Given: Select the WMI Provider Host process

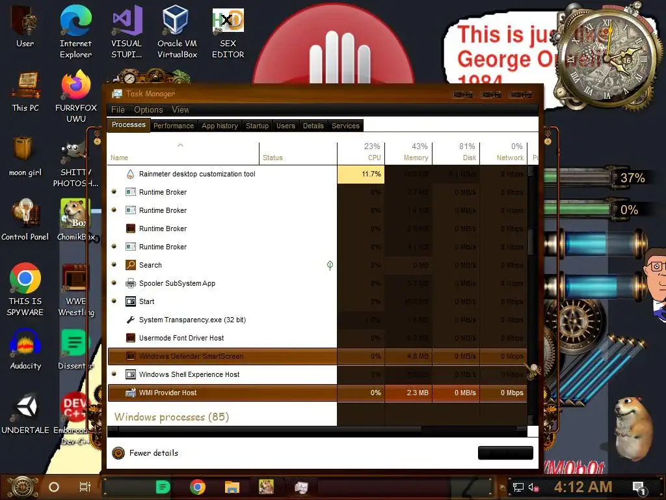Looking at the screenshot, I should [317, 393].
